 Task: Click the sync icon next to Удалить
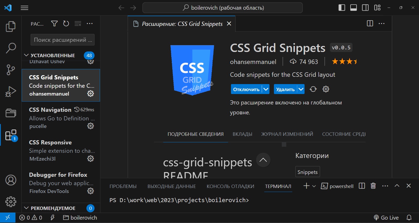click(x=313, y=89)
